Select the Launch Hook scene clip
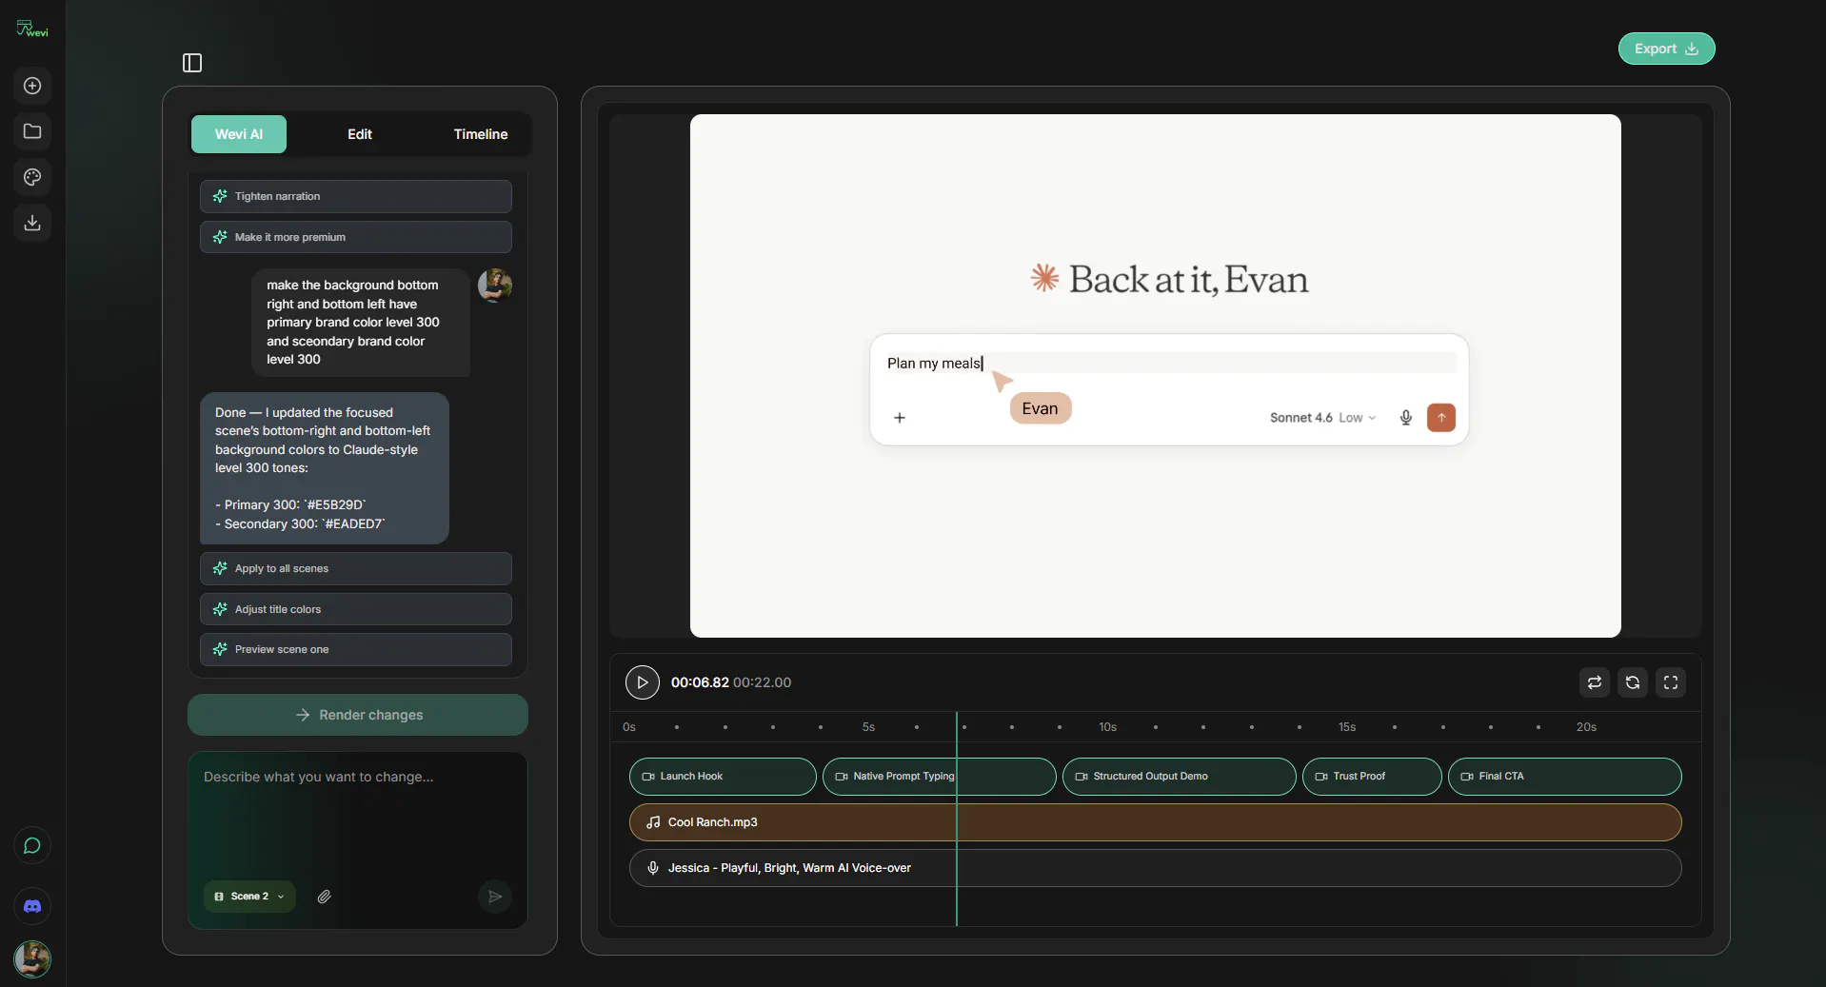 (x=723, y=777)
